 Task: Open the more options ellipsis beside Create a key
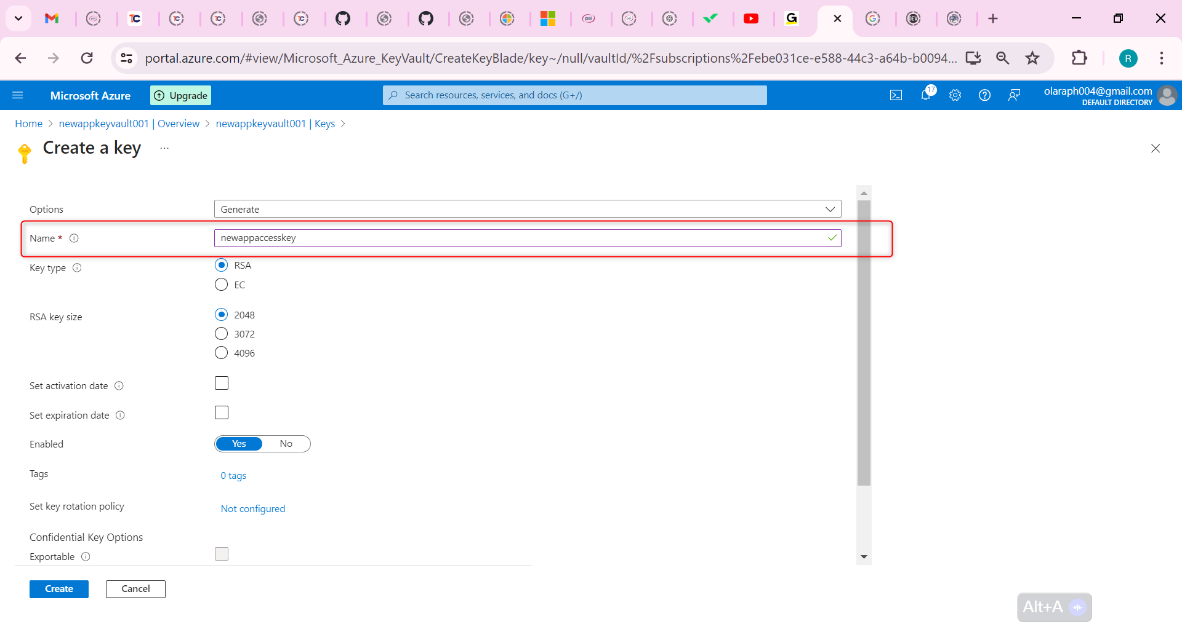click(x=164, y=148)
